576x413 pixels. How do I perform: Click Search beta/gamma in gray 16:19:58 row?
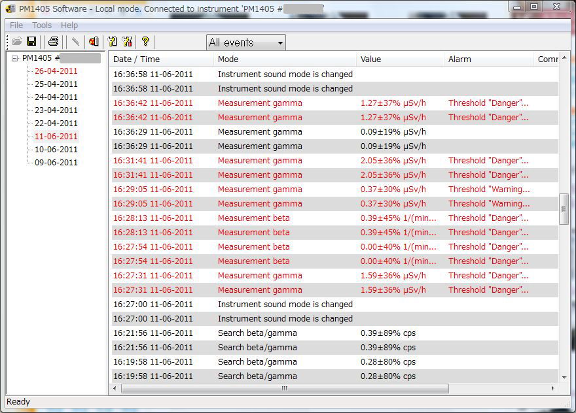257,376
